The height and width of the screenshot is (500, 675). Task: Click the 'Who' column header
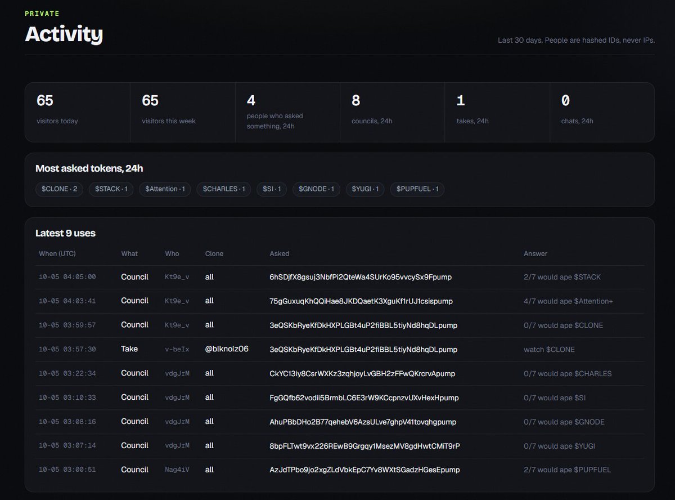(x=172, y=254)
